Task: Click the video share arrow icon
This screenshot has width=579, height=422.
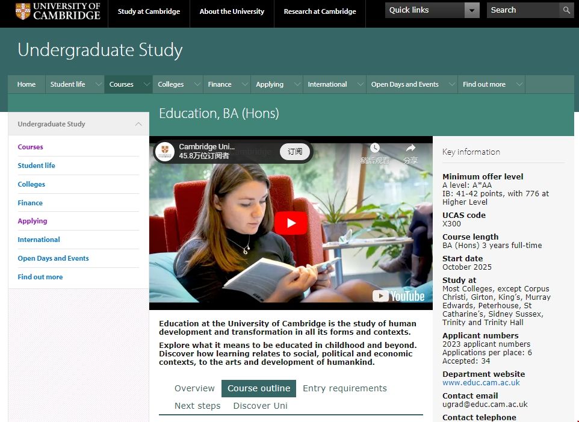Action: tap(410, 148)
